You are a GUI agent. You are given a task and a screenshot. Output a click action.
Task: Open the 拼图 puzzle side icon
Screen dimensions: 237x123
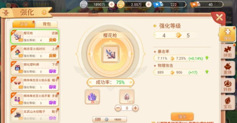pyautogui.click(x=228, y=51)
